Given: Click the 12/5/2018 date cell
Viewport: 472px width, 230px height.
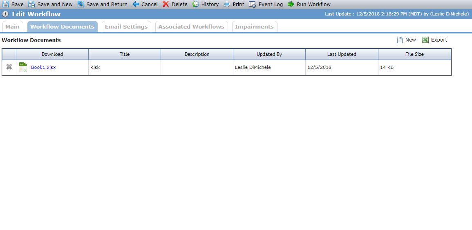Looking at the screenshot, I should 342,68.
